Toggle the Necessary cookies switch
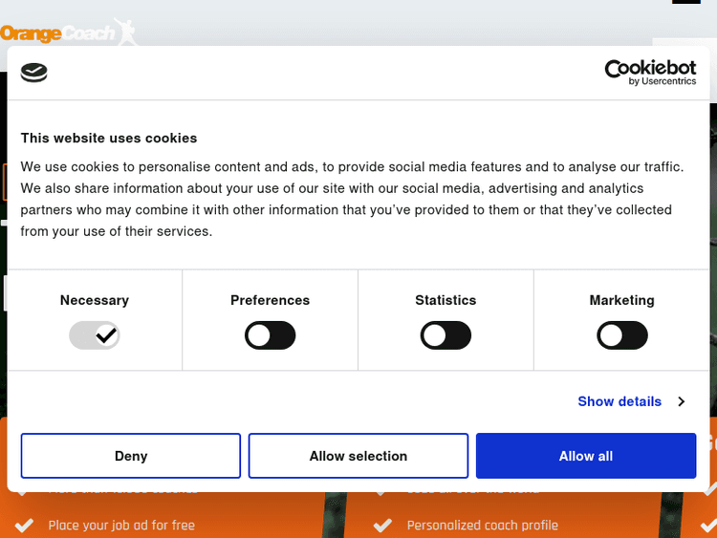Image resolution: width=717 pixels, height=538 pixels. [95, 335]
